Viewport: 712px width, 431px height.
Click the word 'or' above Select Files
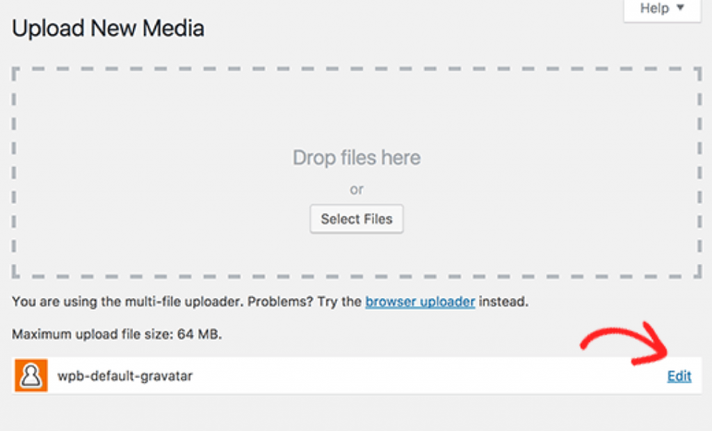pyautogui.click(x=357, y=189)
